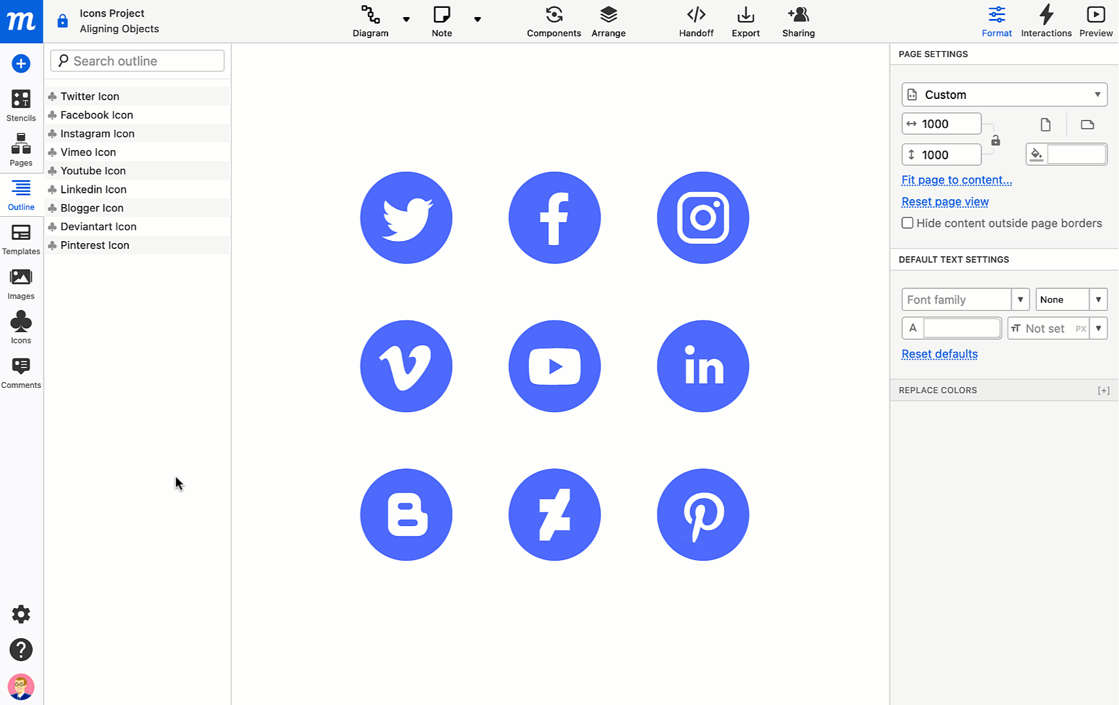Expand the Diagram shapes dropdown
The width and height of the screenshot is (1119, 705).
tap(406, 20)
